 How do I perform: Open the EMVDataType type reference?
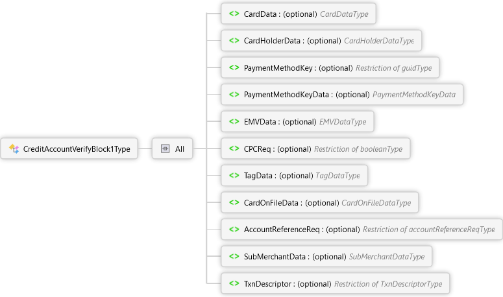pyautogui.click(x=342, y=121)
